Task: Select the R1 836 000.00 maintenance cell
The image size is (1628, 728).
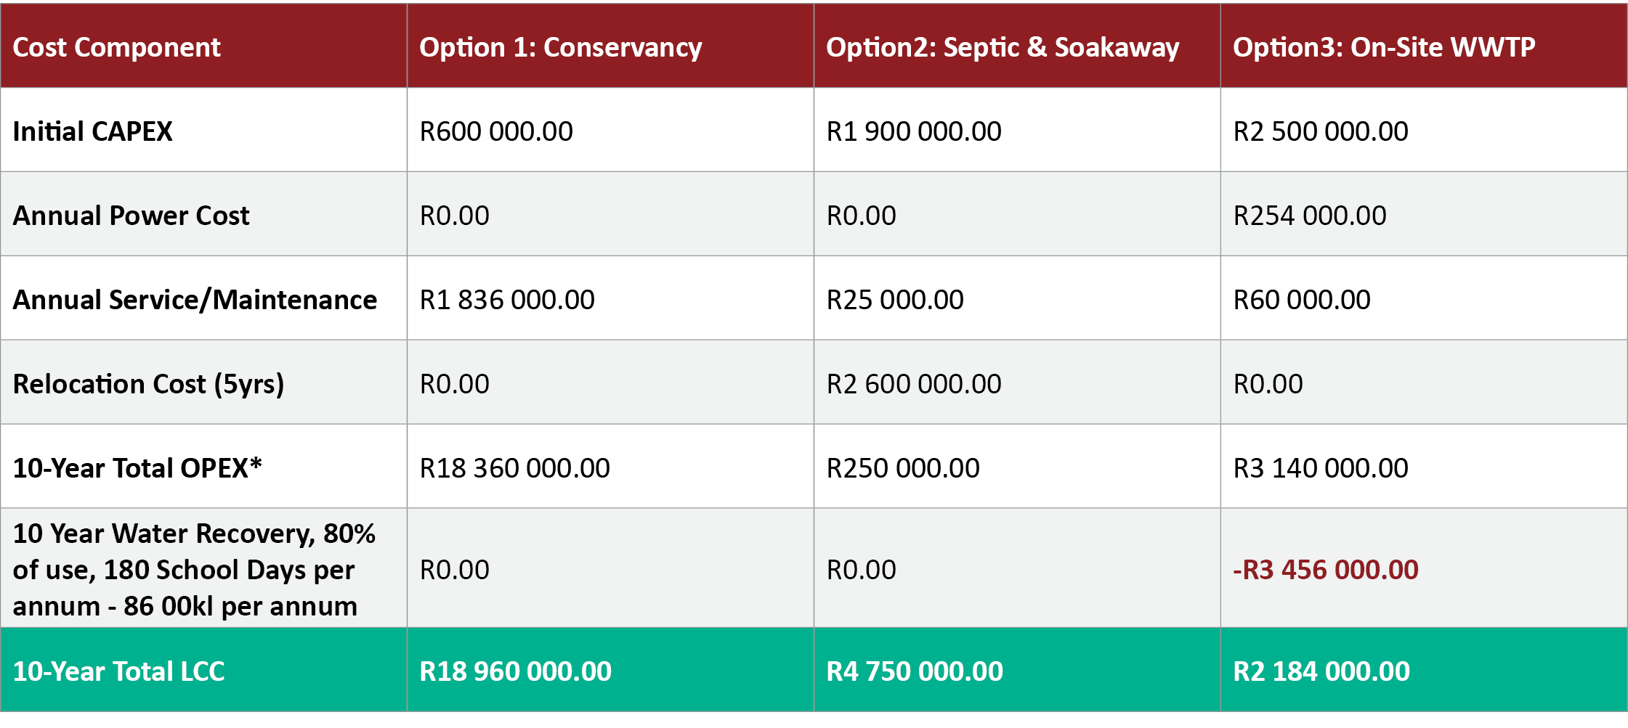Action: click(x=506, y=300)
